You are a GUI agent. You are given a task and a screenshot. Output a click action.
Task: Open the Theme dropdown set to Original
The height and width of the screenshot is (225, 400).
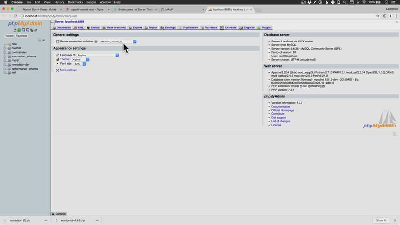[x=80, y=59]
